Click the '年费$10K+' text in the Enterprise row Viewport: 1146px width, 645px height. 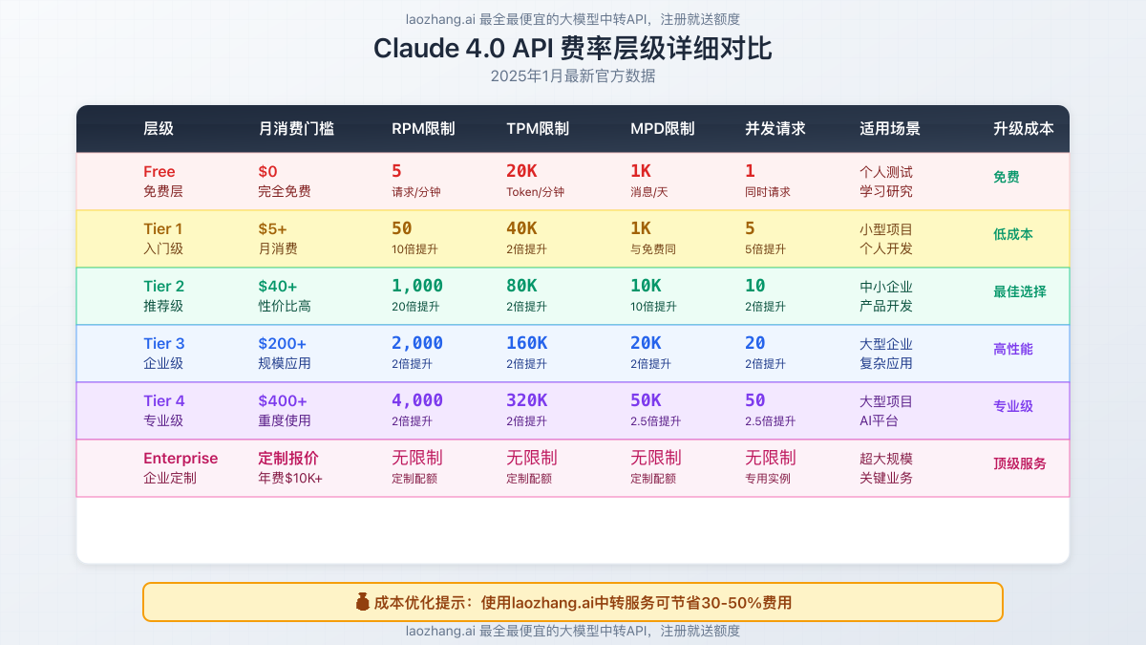pos(290,478)
